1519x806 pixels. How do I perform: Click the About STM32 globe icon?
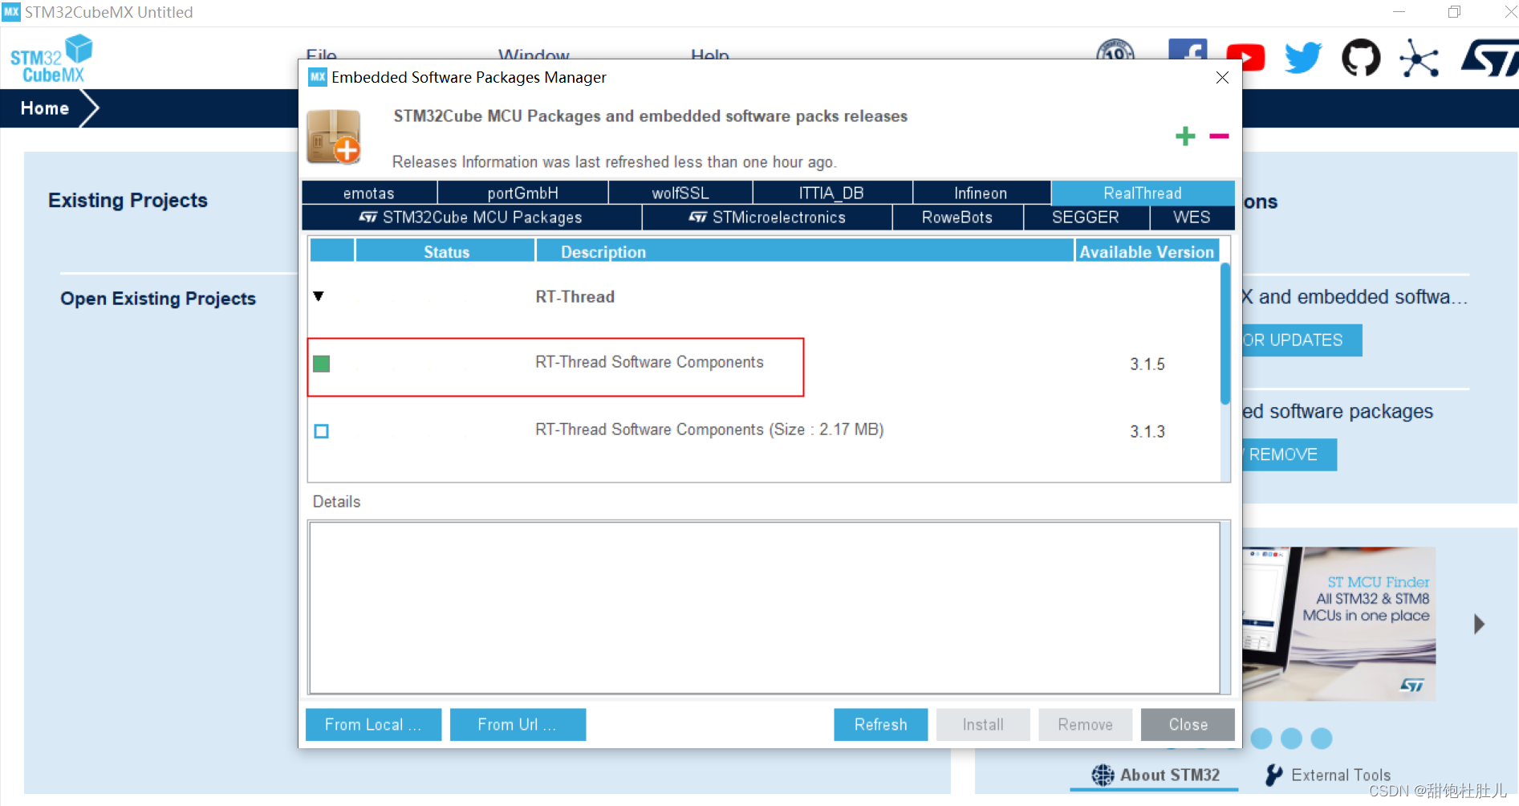pos(1103,775)
